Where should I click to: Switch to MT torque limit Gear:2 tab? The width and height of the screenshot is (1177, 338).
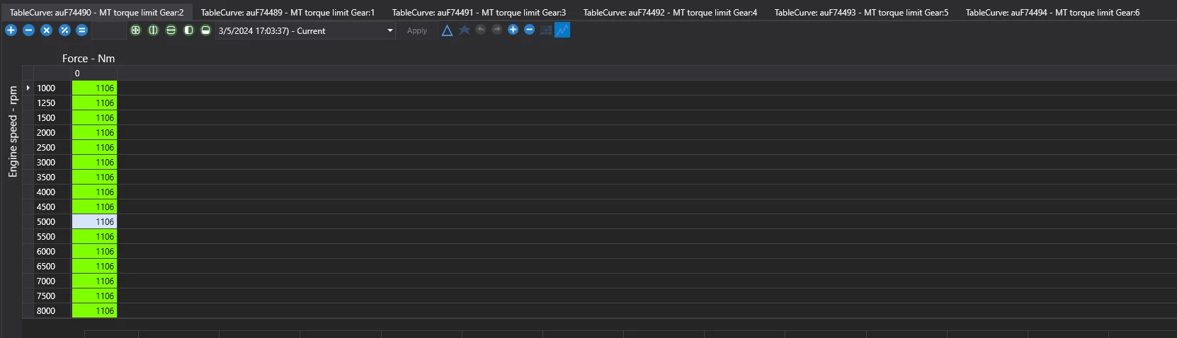coord(96,12)
